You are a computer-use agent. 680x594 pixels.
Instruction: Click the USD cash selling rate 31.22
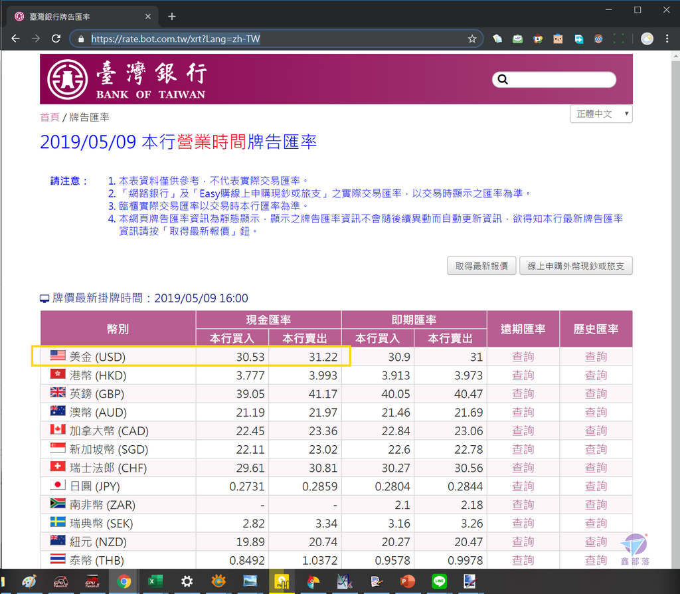pyautogui.click(x=323, y=357)
